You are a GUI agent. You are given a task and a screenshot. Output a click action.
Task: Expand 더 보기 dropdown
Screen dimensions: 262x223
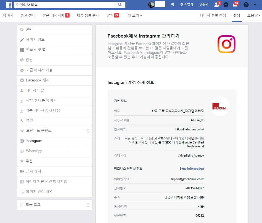[135, 16]
